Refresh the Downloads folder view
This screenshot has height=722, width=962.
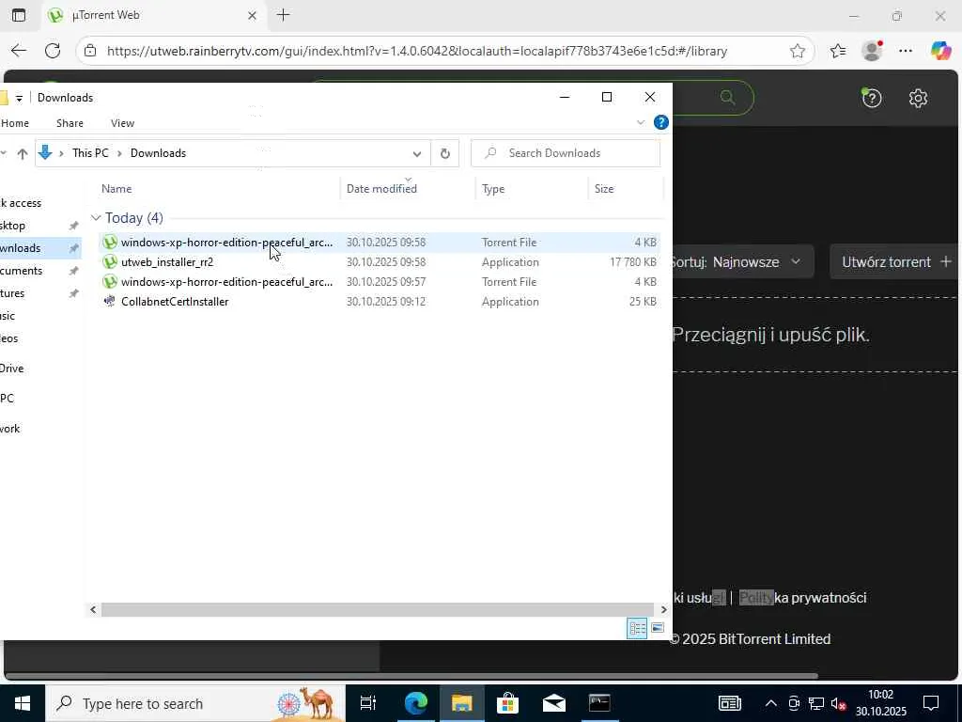tap(444, 153)
